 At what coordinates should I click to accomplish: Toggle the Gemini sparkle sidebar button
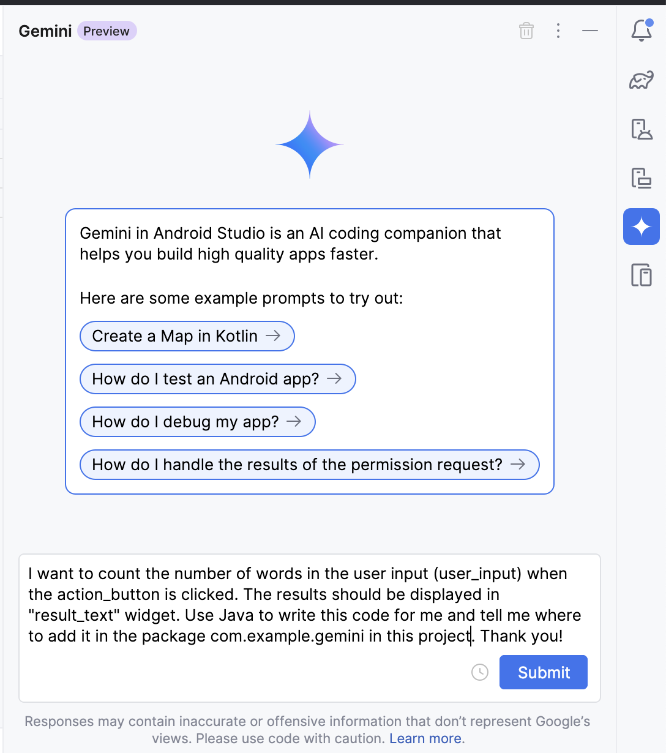click(x=642, y=227)
